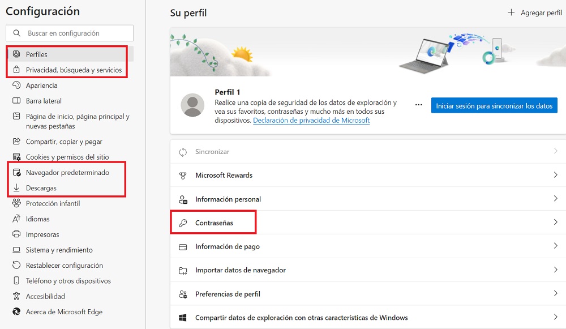Click the Cookies y permisos del sitio icon

(16, 157)
